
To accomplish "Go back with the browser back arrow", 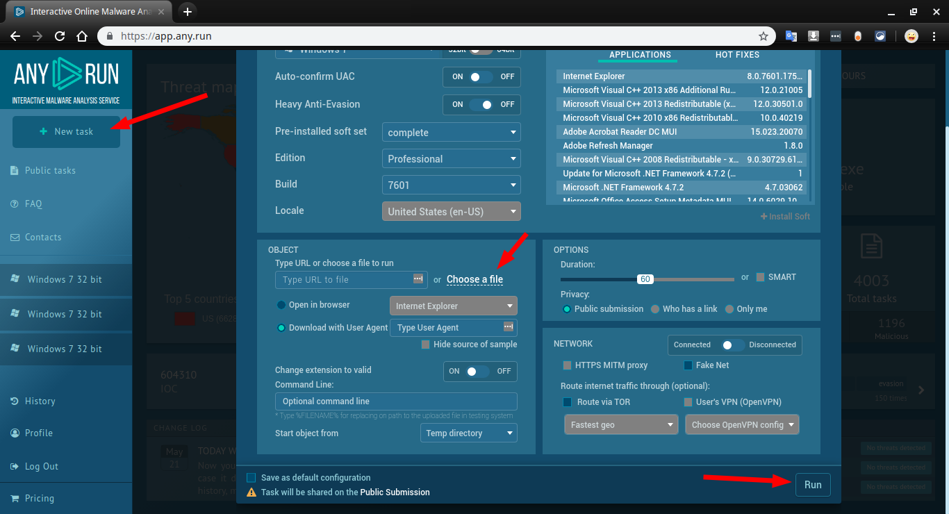I will 15,36.
